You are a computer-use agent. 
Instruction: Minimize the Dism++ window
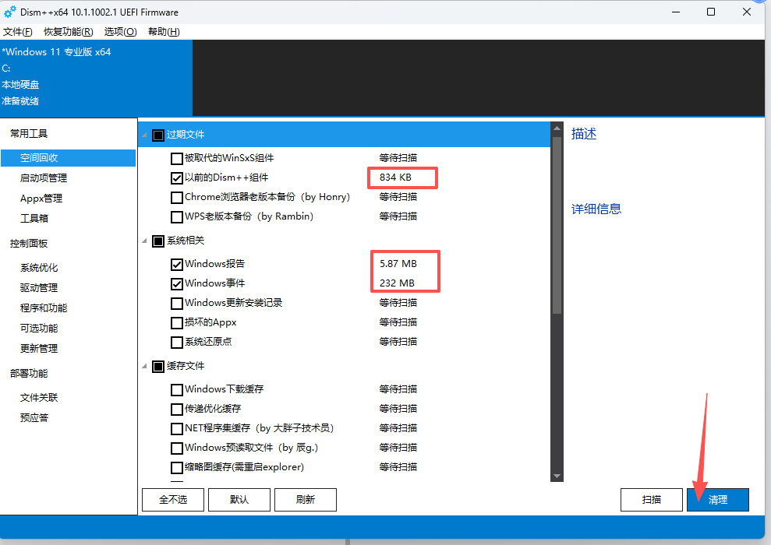[676, 12]
